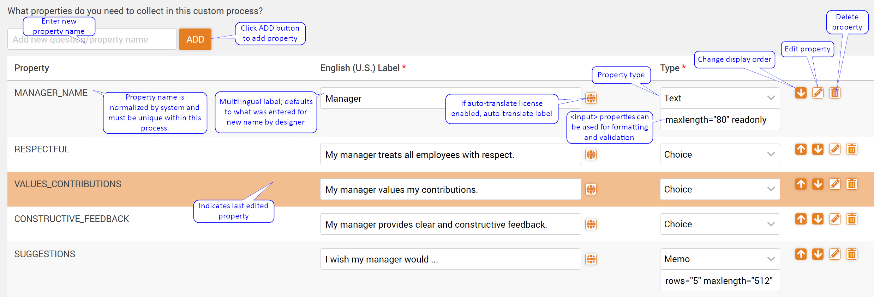Open Choice type dropdown for VALUES_CONTRIBUTIONS
The width and height of the screenshot is (874, 297).
click(x=719, y=189)
